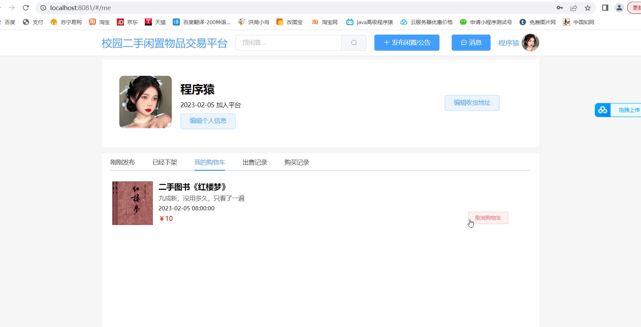Click 编辑收货地址 button

pyautogui.click(x=472, y=103)
